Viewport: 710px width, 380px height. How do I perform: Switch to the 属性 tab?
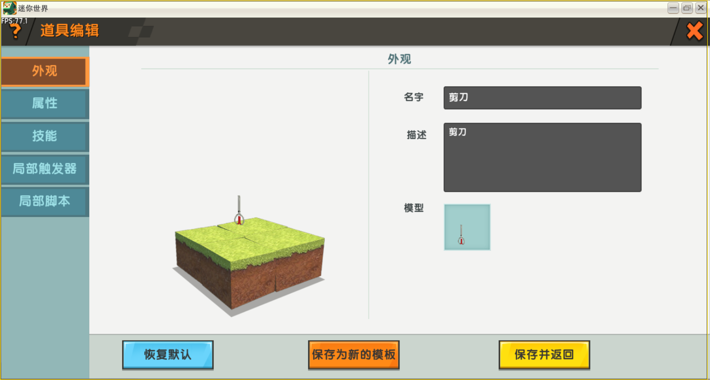point(45,103)
